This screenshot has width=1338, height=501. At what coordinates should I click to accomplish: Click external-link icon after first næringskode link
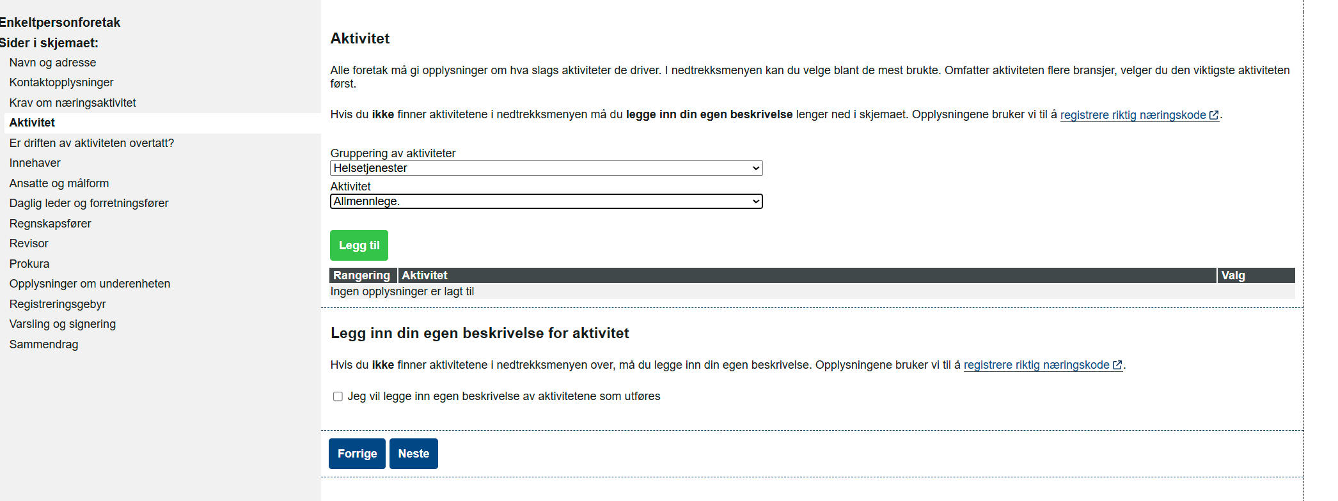(x=1213, y=115)
